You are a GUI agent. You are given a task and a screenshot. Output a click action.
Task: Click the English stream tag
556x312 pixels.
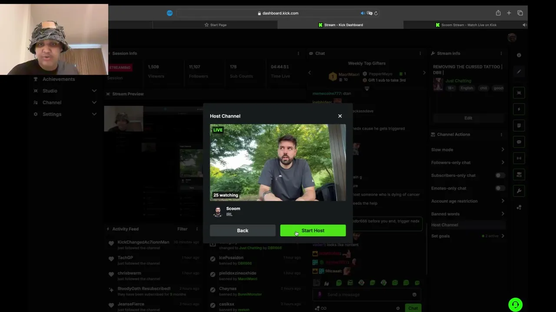(x=467, y=88)
